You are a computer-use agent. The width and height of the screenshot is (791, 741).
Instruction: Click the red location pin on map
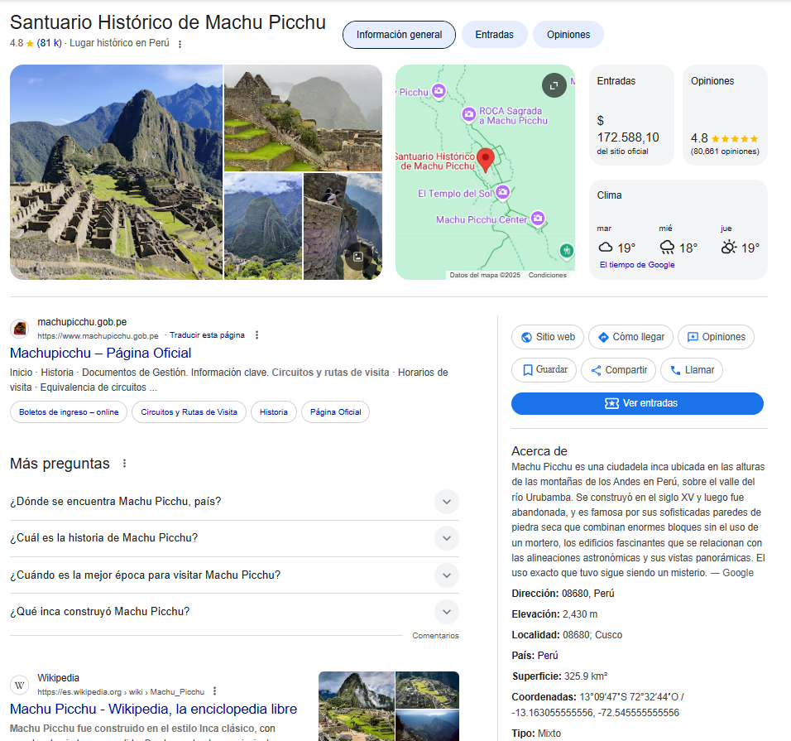click(486, 159)
